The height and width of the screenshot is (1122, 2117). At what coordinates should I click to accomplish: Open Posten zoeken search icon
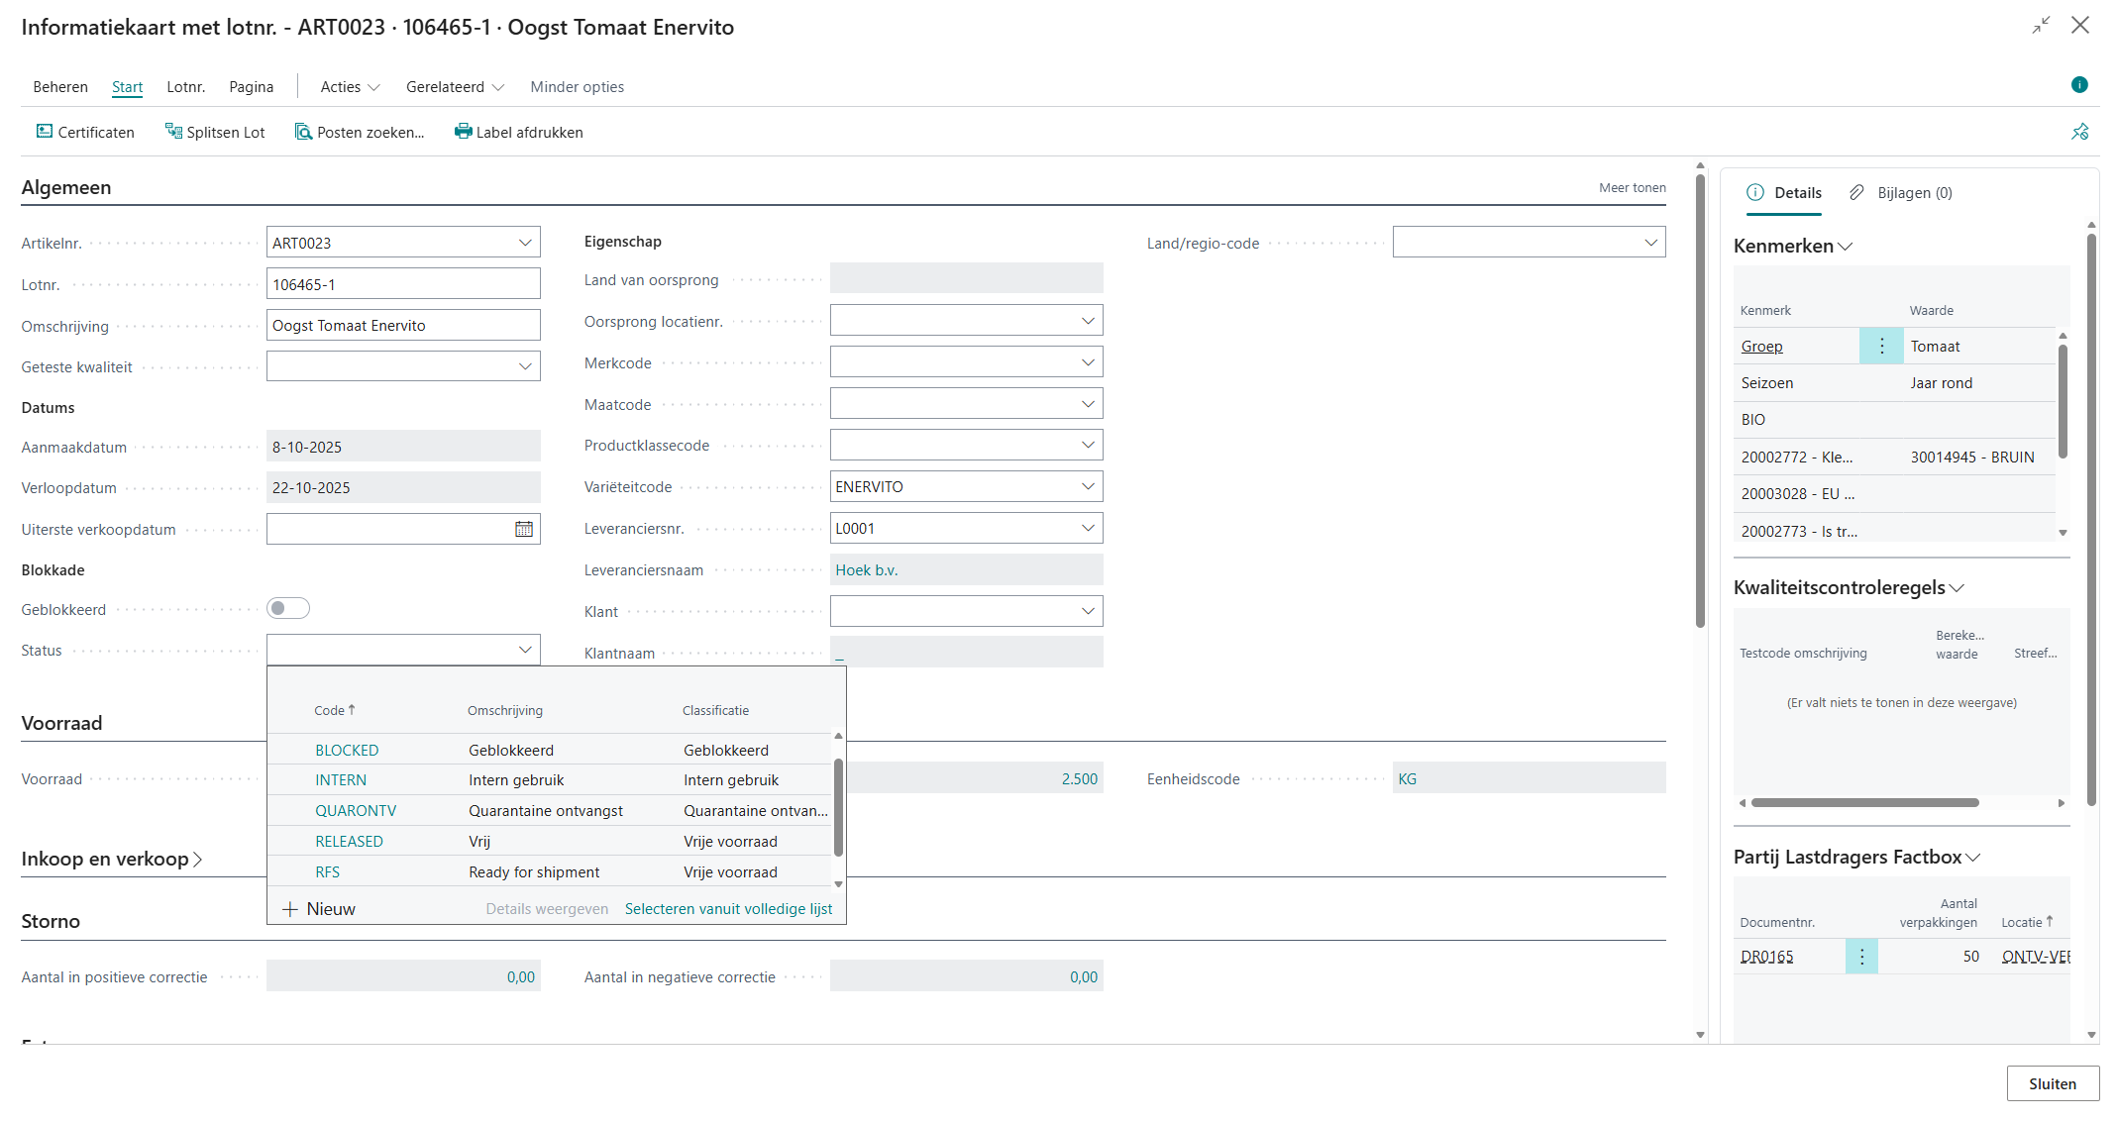click(303, 132)
